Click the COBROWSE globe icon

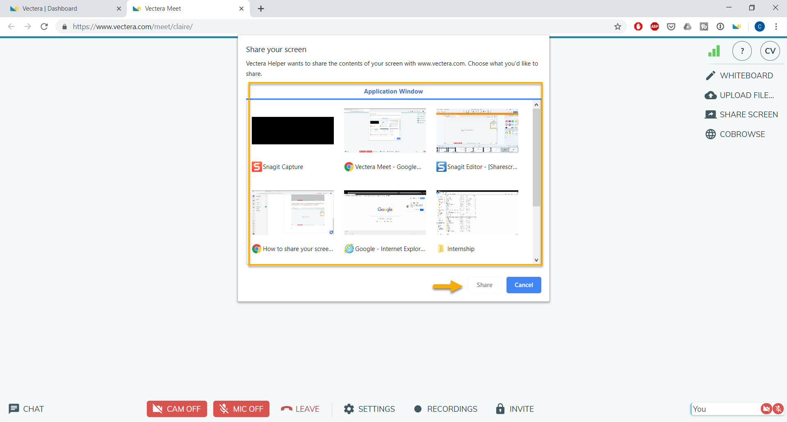710,134
